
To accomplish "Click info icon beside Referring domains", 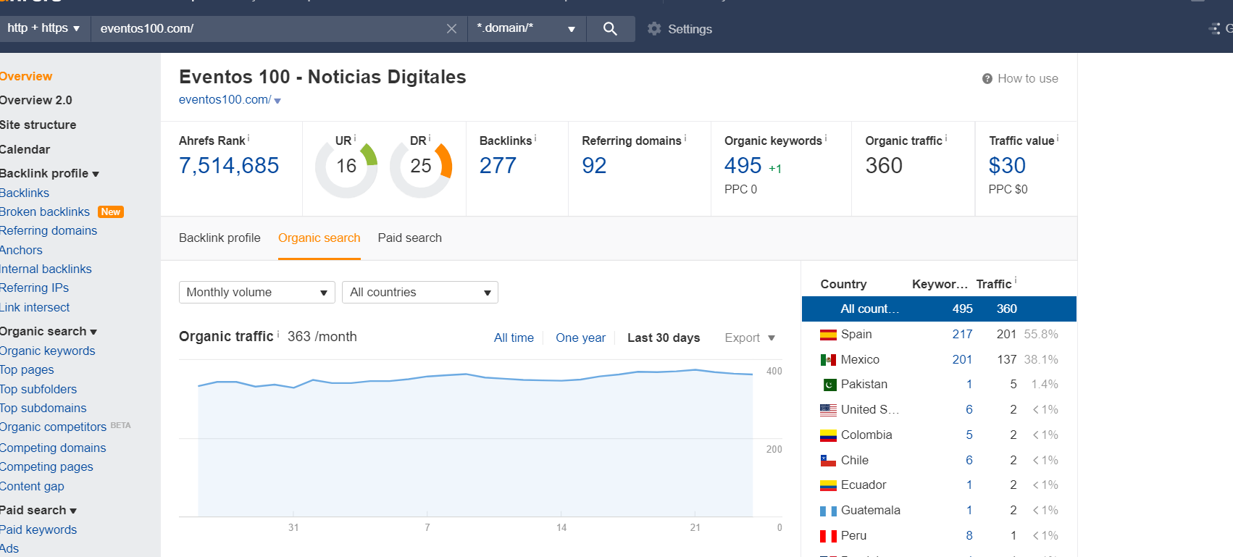I will click(685, 138).
